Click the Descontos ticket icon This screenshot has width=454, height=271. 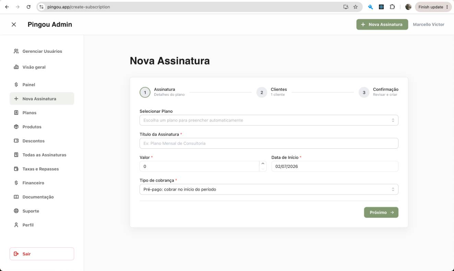click(x=16, y=140)
